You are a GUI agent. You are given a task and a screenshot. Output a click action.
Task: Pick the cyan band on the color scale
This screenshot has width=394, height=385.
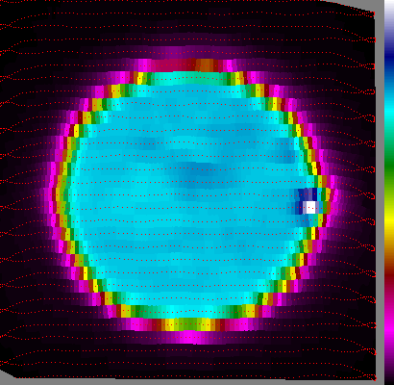point(389,110)
